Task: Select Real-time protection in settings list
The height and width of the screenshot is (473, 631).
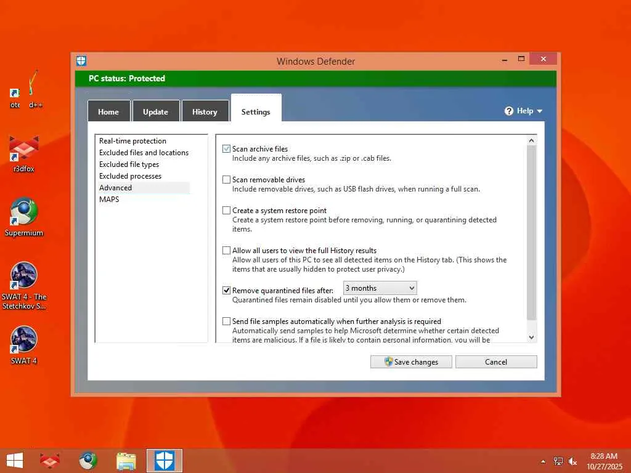Action: click(x=133, y=141)
